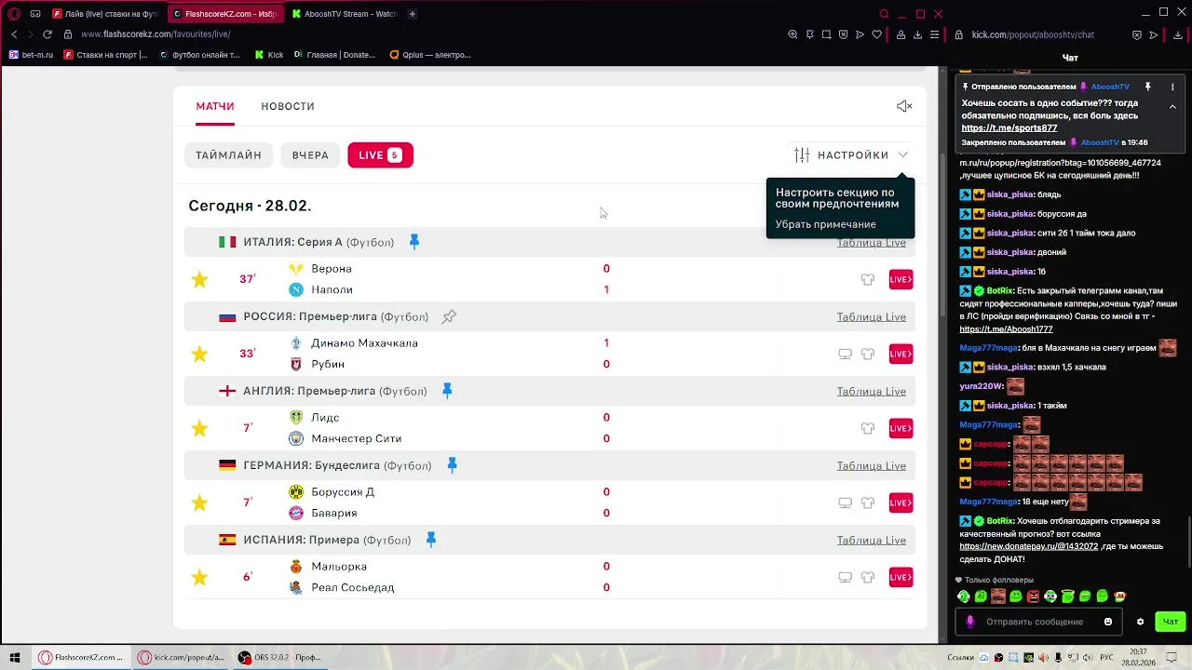Go back in browser history
This screenshot has height=670, width=1192.
click(14, 34)
